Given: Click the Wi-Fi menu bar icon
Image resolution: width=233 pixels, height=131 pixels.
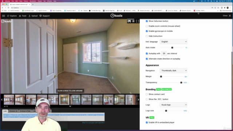Looking at the screenshot, I should pyautogui.click(x=208, y=1).
